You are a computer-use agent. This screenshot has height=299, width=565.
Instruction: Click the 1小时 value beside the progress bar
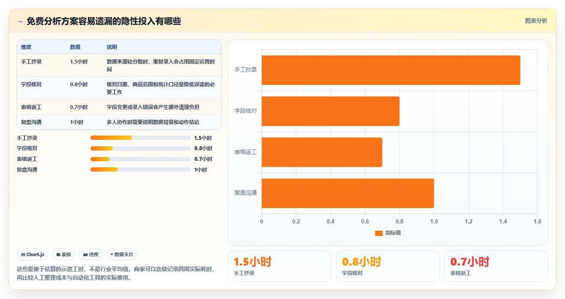tap(201, 170)
